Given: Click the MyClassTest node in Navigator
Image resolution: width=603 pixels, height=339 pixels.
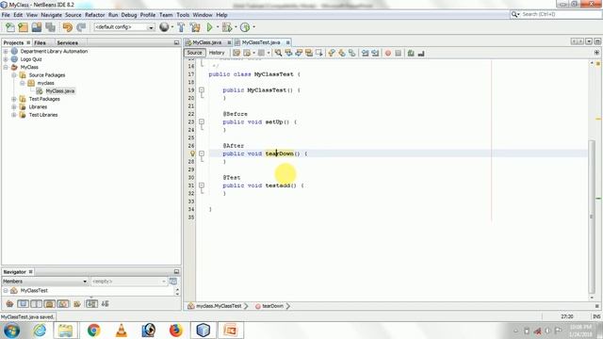Looking at the screenshot, I should (34, 291).
